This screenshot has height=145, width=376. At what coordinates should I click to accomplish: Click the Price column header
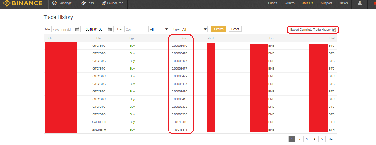184,38
